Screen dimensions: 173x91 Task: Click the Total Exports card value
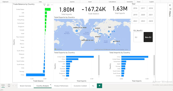point(120,9)
